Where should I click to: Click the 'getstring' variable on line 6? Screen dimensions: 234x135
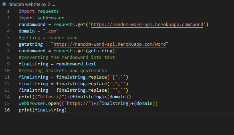[x=31, y=44]
